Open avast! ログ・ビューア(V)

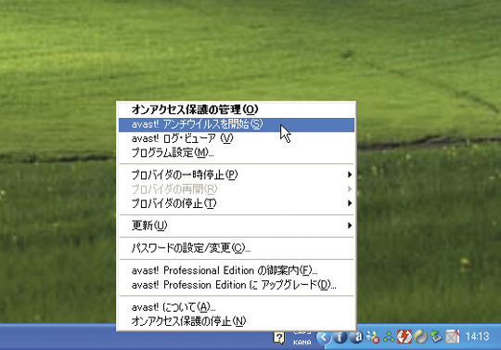point(237,138)
